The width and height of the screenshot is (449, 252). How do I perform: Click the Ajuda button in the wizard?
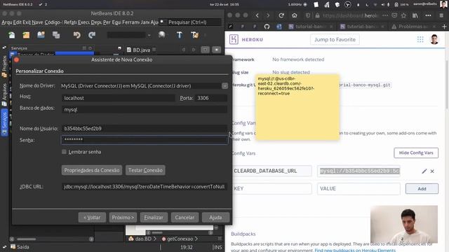click(215, 218)
